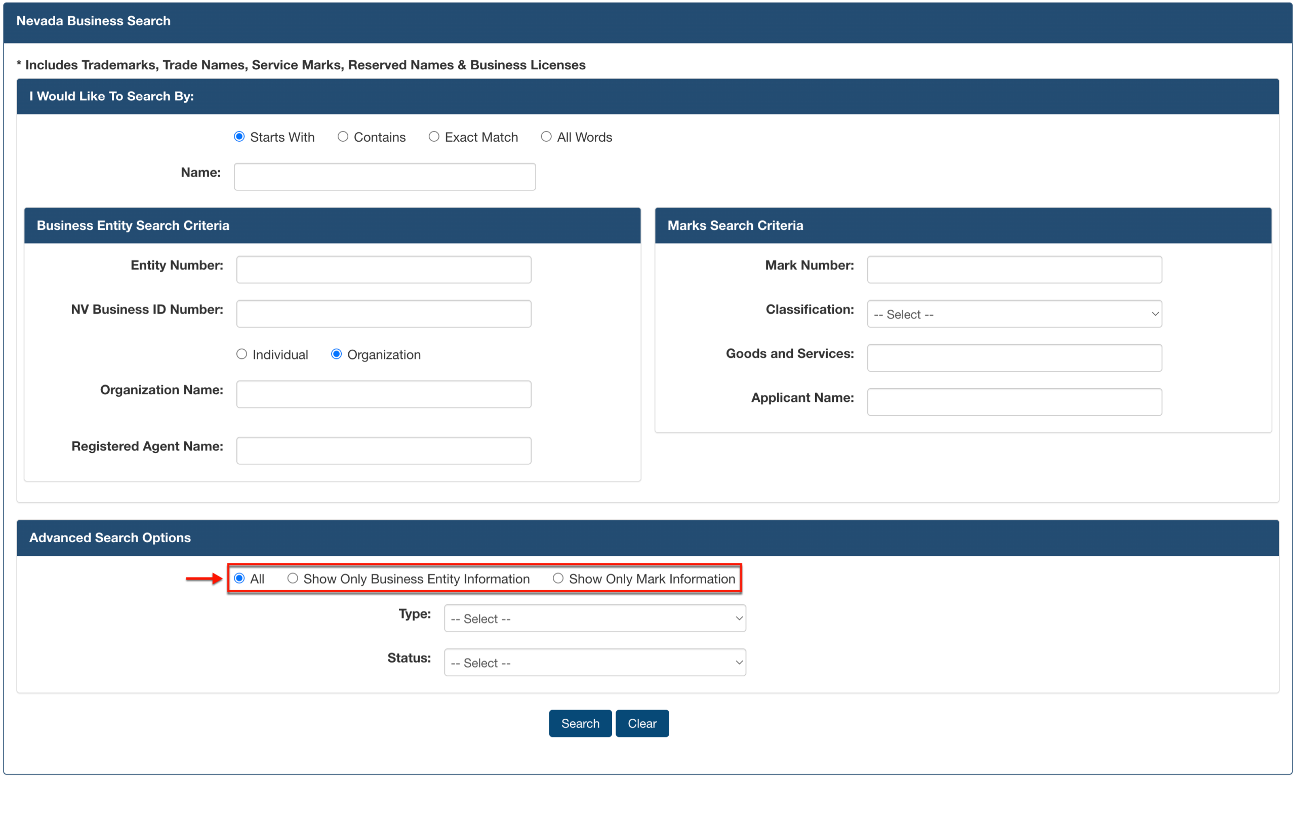
Task: Open the Status dropdown
Action: click(595, 663)
